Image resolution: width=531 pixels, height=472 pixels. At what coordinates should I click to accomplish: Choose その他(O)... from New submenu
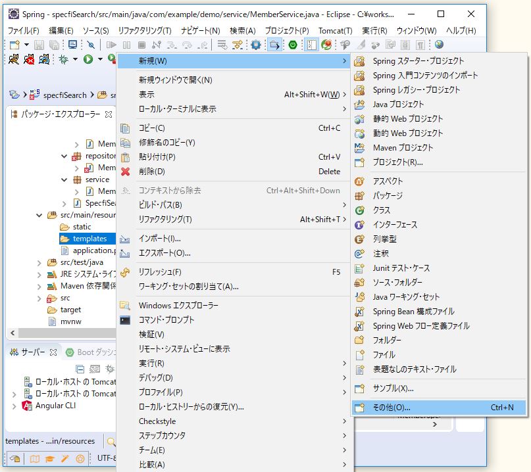coord(439,408)
